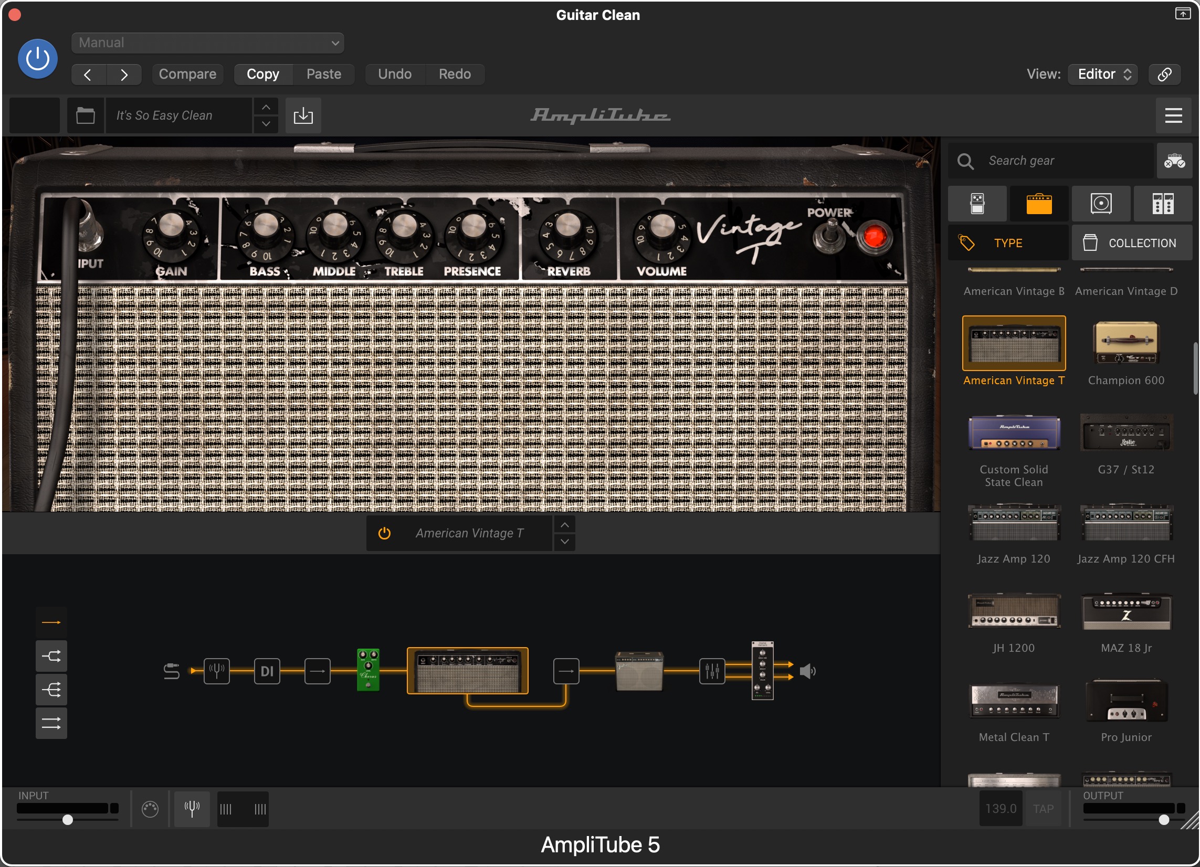The image size is (1200, 867).
Task: Flip the amp POWER toggle switch
Action: click(829, 237)
